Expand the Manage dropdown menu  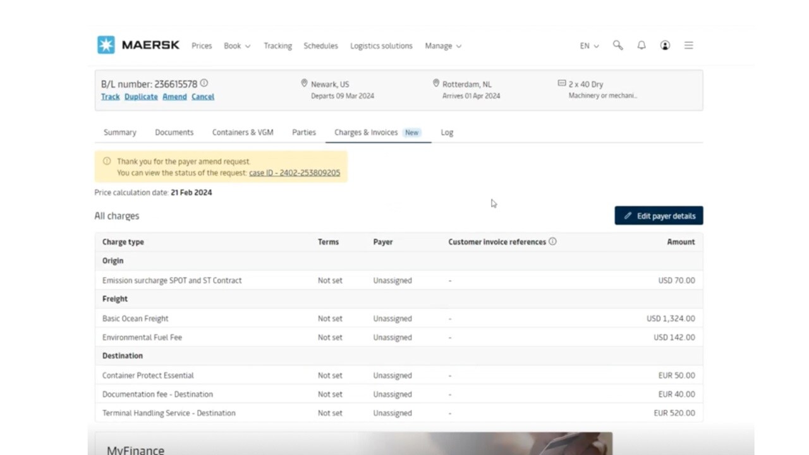tap(442, 46)
